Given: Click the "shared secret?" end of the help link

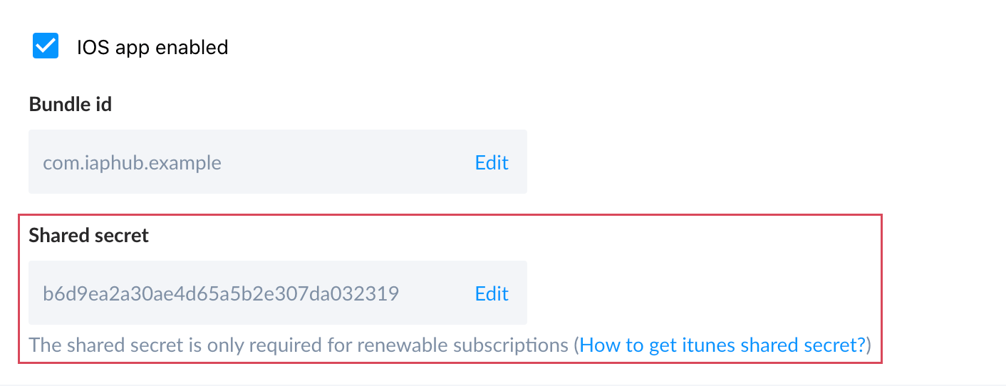Looking at the screenshot, I should [804, 345].
